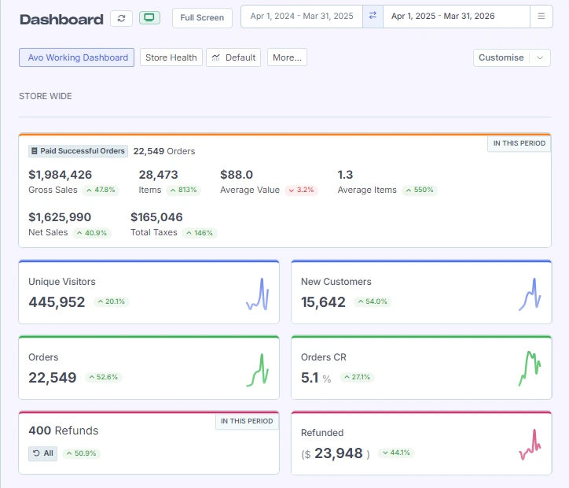Image resolution: width=569 pixels, height=488 pixels.
Task: Click the refresh dashboard icon
Action: point(122,18)
